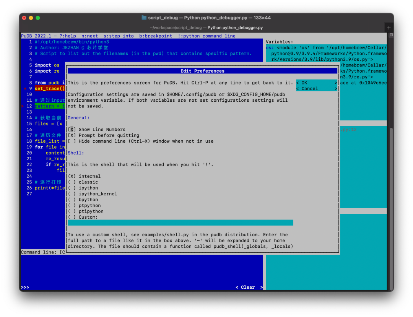
Task: Click 'import re' on line 6
Action: (47, 71)
